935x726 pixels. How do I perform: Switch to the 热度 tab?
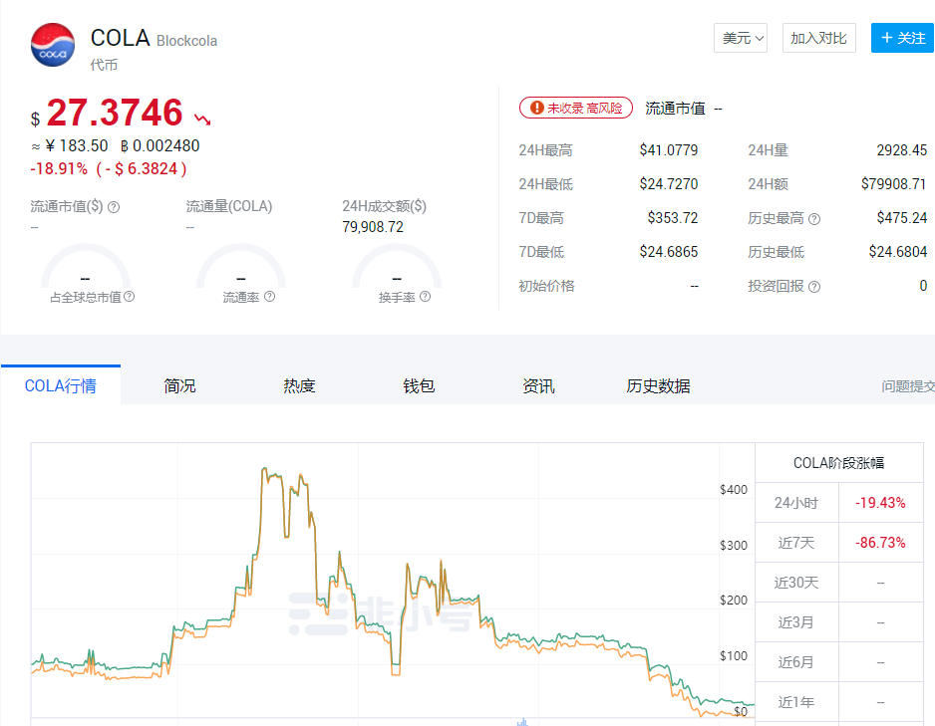[x=299, y=386]
